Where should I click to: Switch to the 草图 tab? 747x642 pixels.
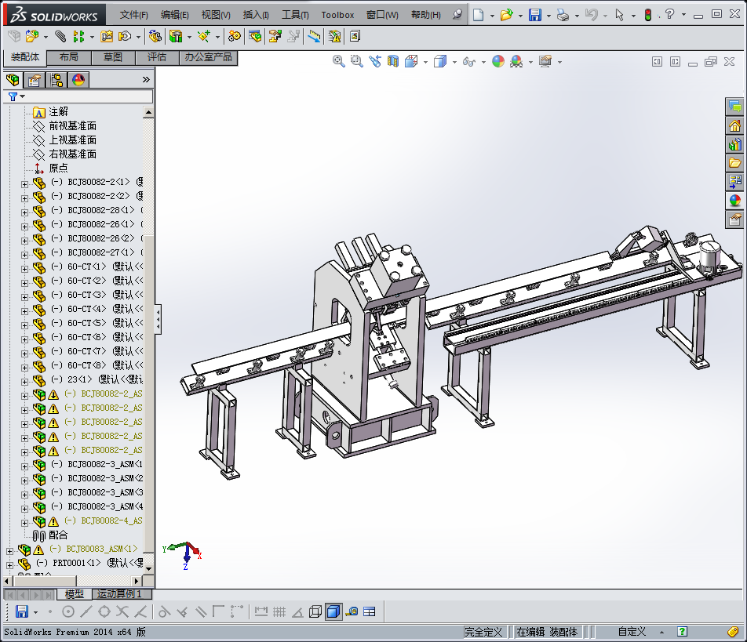[x=113, y=57]
